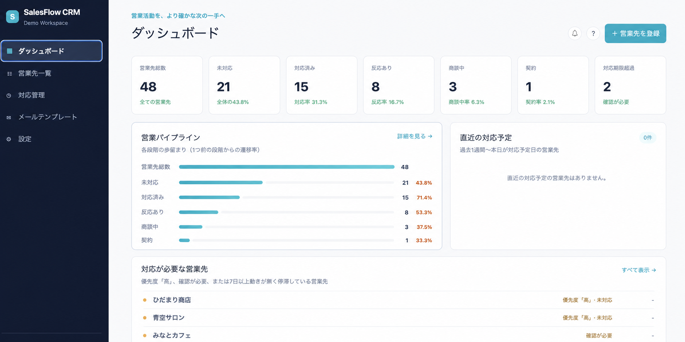Click the 契約率 2.1% text
The image size is (685, 342).
click(540, 102)
